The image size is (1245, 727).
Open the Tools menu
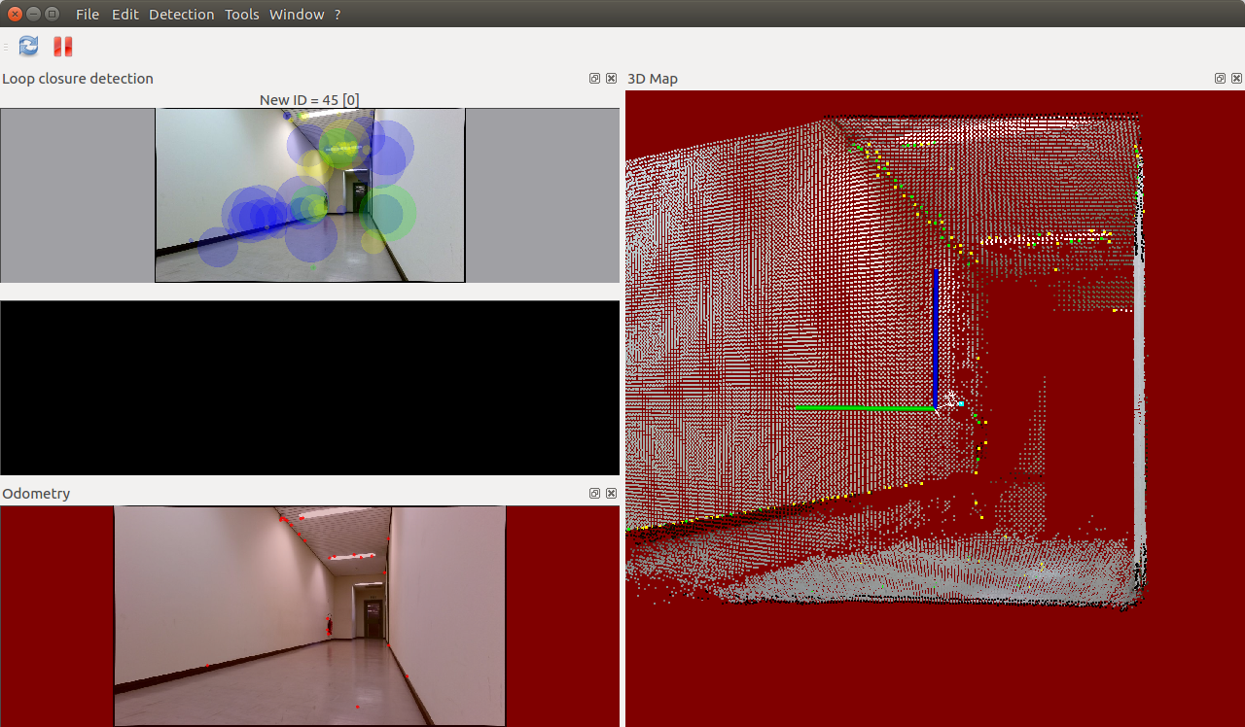tap(241, 15)
